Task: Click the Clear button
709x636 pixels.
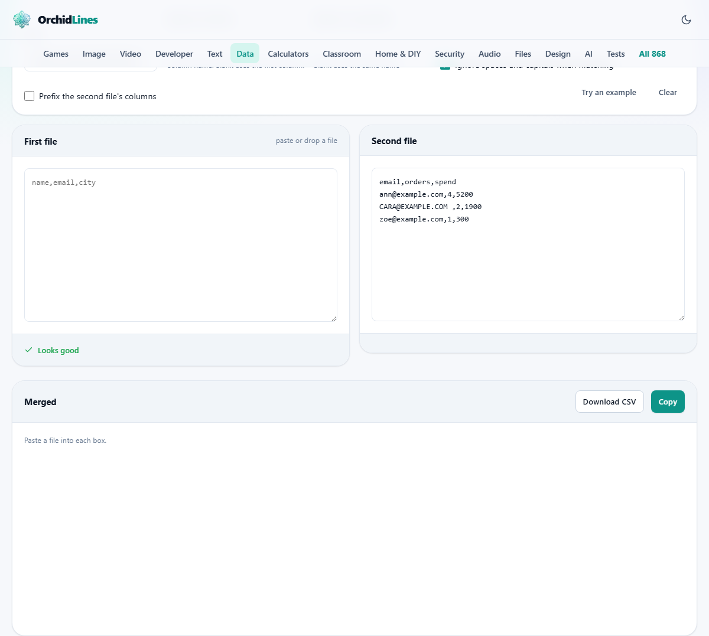Action: click(x=668, y=93)
